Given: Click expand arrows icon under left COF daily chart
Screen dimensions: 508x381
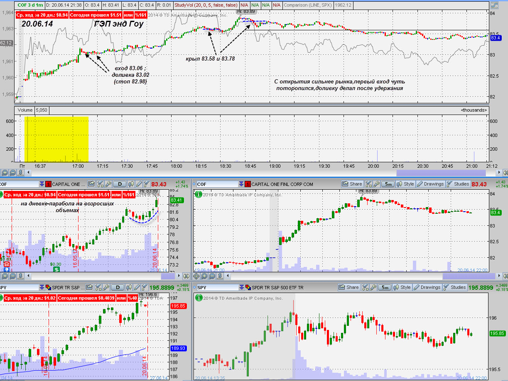Looking at the screenshot, I should pos(186,276).
